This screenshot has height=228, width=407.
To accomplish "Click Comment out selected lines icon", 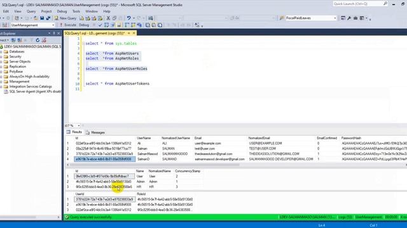I will click(x=168, y=25).
